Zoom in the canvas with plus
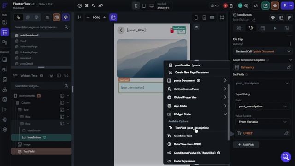The width and height of the screenshot is (295, 166). pos(105,18)
